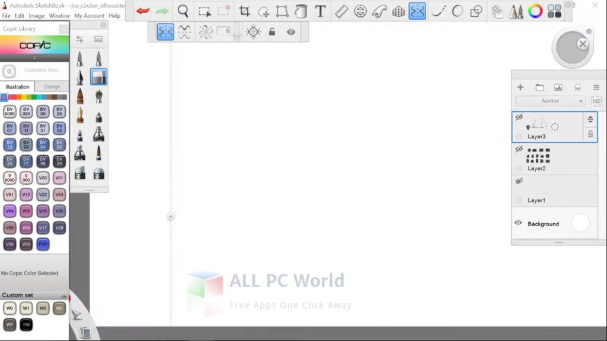Open the Window menu
Screen dimensions: 607x341
pos(59,16)
